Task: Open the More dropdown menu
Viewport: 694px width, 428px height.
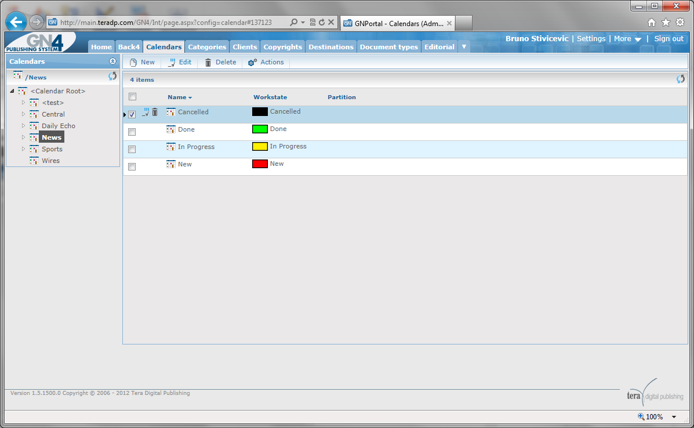Action: [627, 38]
